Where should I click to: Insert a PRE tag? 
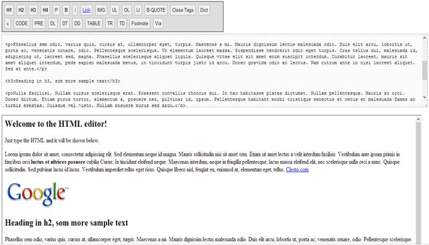(39, 23)
